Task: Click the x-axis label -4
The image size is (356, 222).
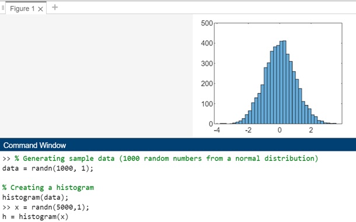Action: pos(217,130)
